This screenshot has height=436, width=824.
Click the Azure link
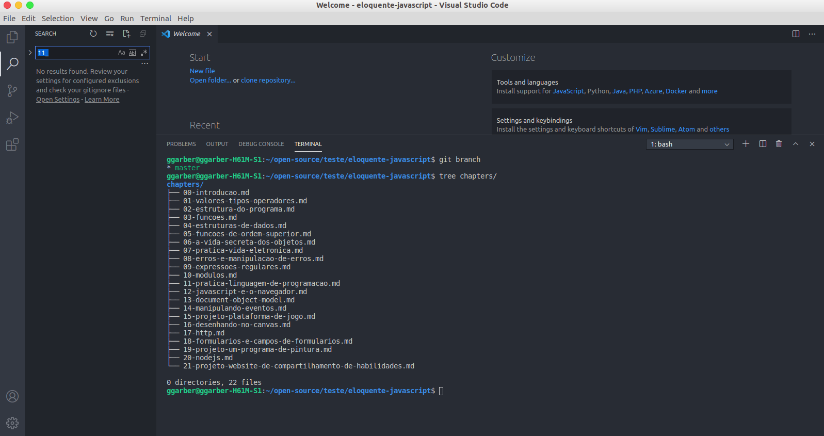(653, 91)
